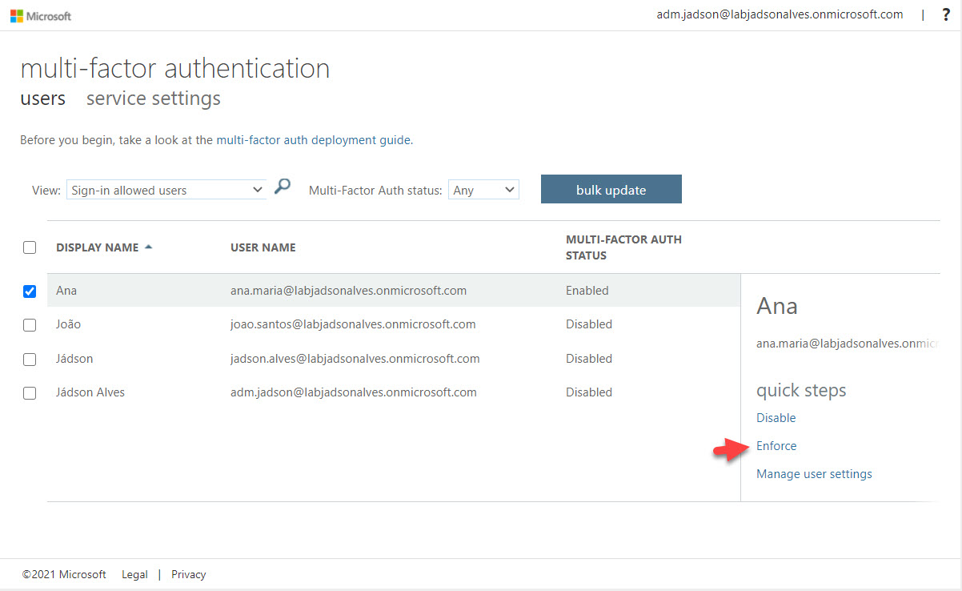Image resolution: width=962 pixels, height=591 pixels.
Task: Sort by Display Name arrow
Action: [149, 247]
